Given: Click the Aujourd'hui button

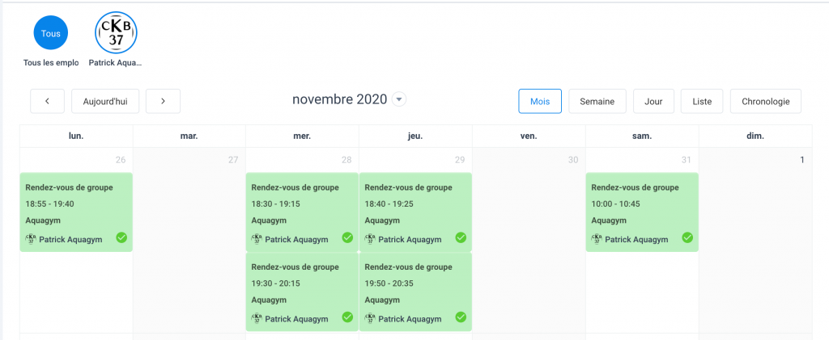Looking at the screenshot, I should pyautogui.click(x=105, y=101).
